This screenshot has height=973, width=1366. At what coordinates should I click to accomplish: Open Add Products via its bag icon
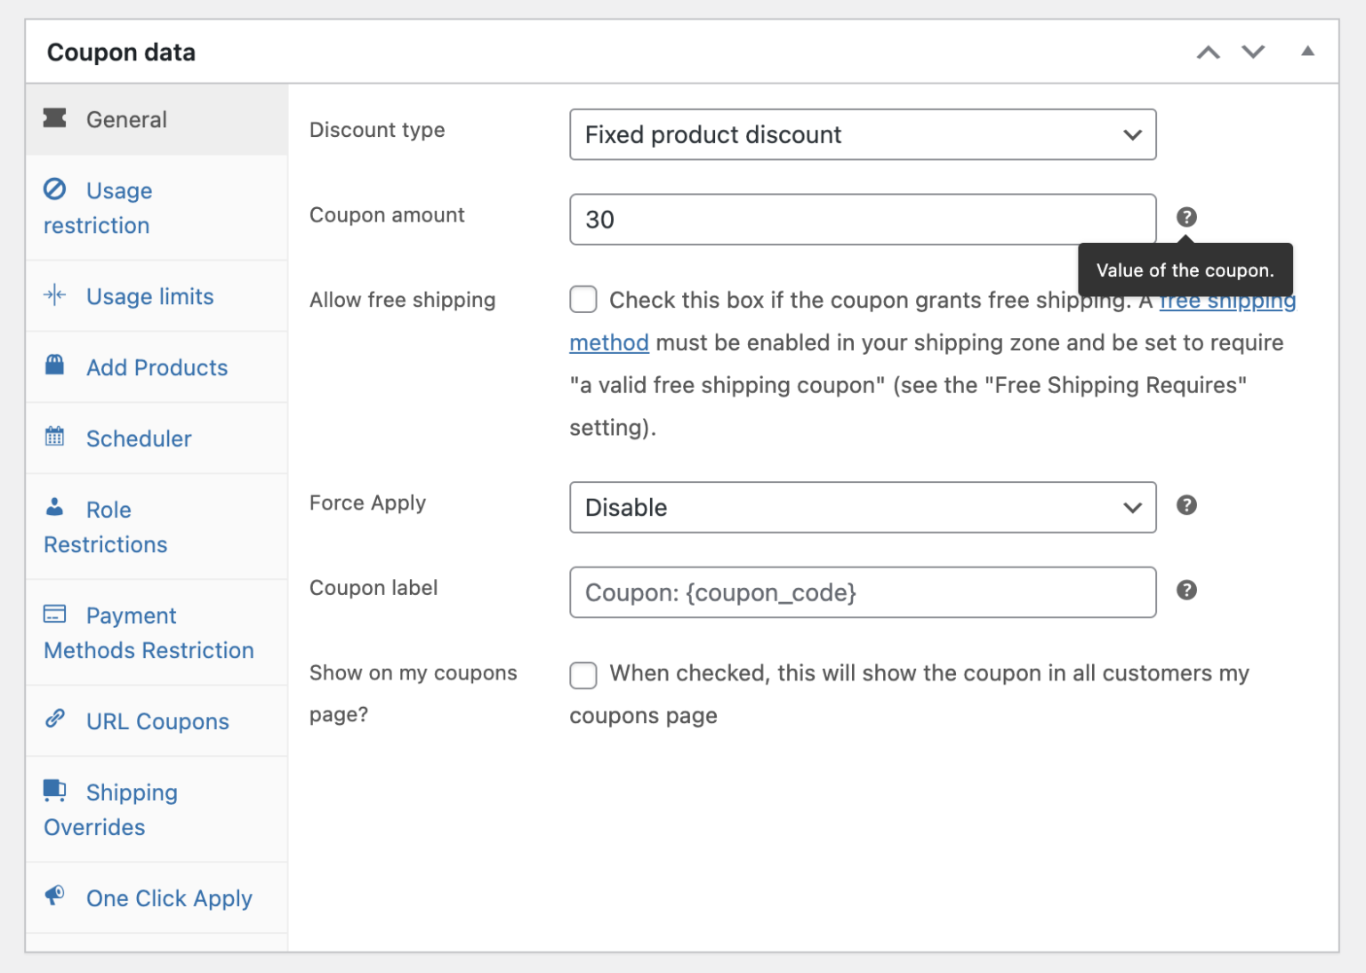55,366
